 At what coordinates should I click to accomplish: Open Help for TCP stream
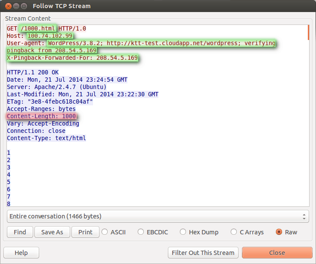tap(21, 253)
